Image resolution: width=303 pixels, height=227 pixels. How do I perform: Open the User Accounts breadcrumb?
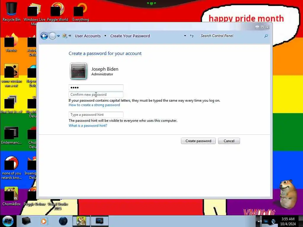[88, 36]
